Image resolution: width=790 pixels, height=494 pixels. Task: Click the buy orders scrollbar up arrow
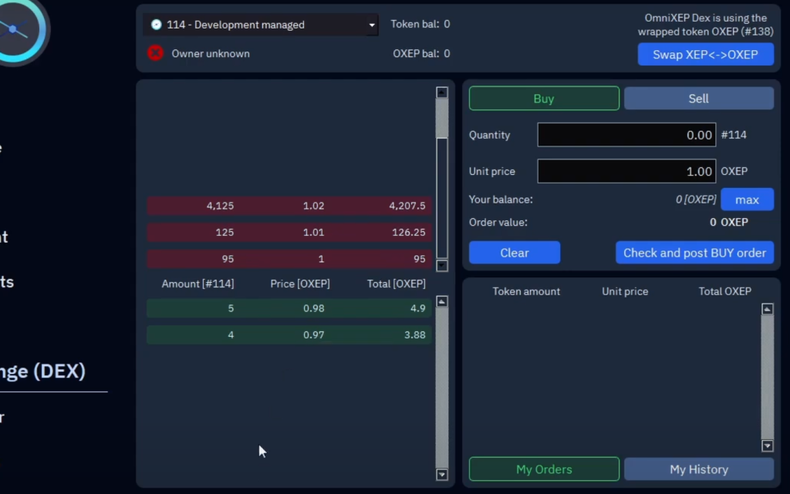(442, 301)
